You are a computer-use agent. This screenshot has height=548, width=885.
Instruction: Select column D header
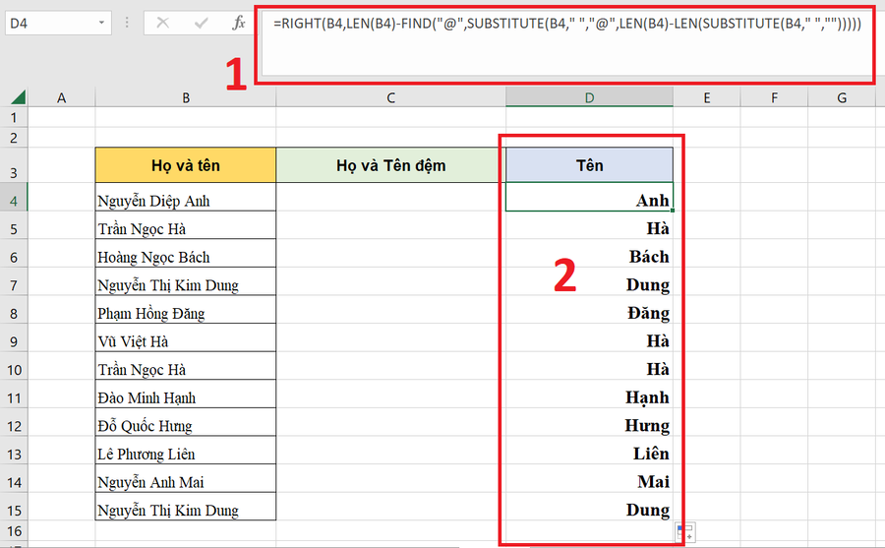pyautogui.click(x=589, y=97)
